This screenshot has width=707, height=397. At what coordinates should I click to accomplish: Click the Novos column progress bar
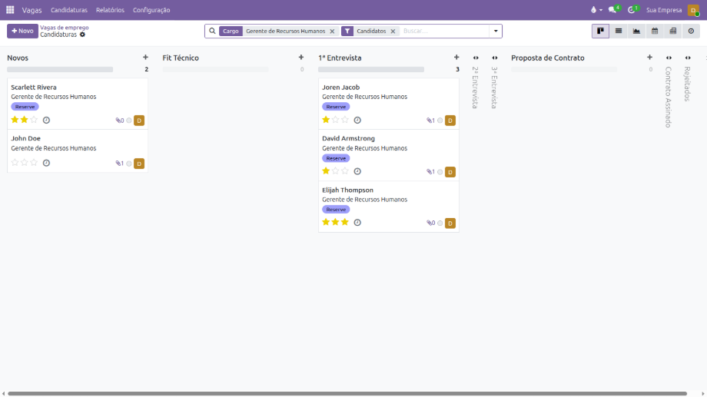coord(60,69)
